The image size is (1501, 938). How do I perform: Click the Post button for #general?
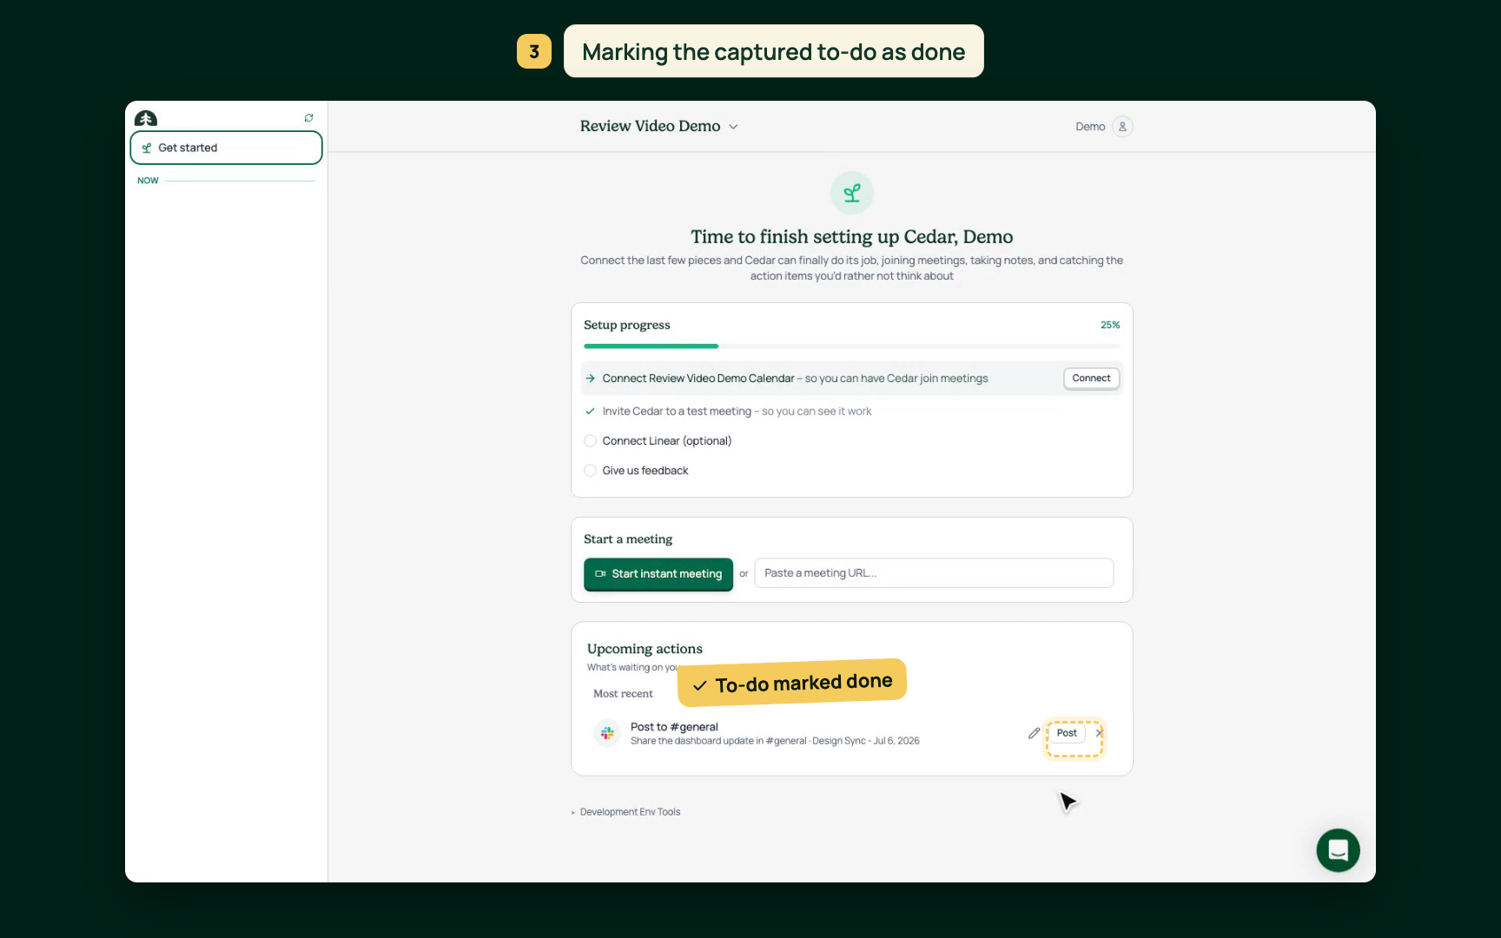point(1067,733)
